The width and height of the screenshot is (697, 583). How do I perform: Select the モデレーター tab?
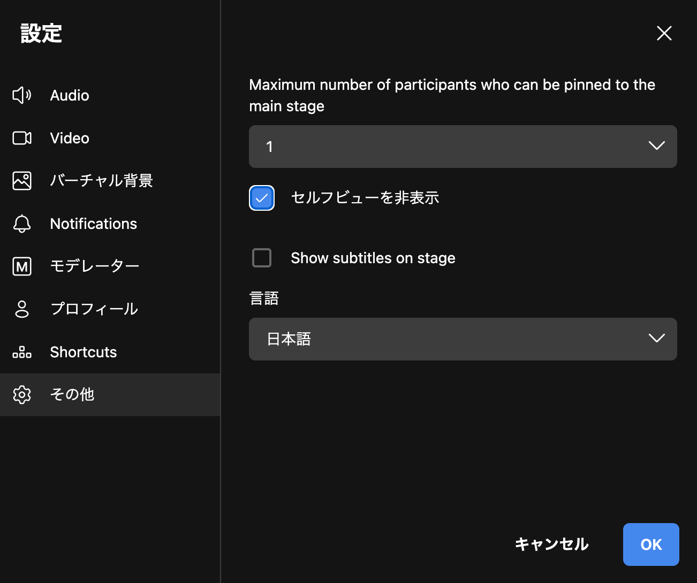coord(110,266)
